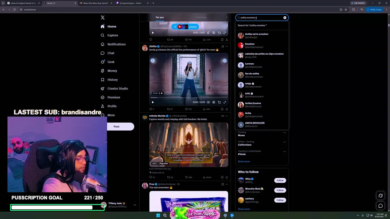The height and width of the screenshot is (219, 390).
Task: Open Chat in the X sidebar
Action: [108, 53]
